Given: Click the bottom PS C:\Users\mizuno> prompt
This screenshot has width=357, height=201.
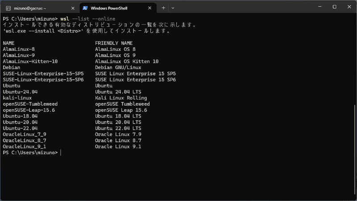Looking at the screenshot, I should pos(30,153).
